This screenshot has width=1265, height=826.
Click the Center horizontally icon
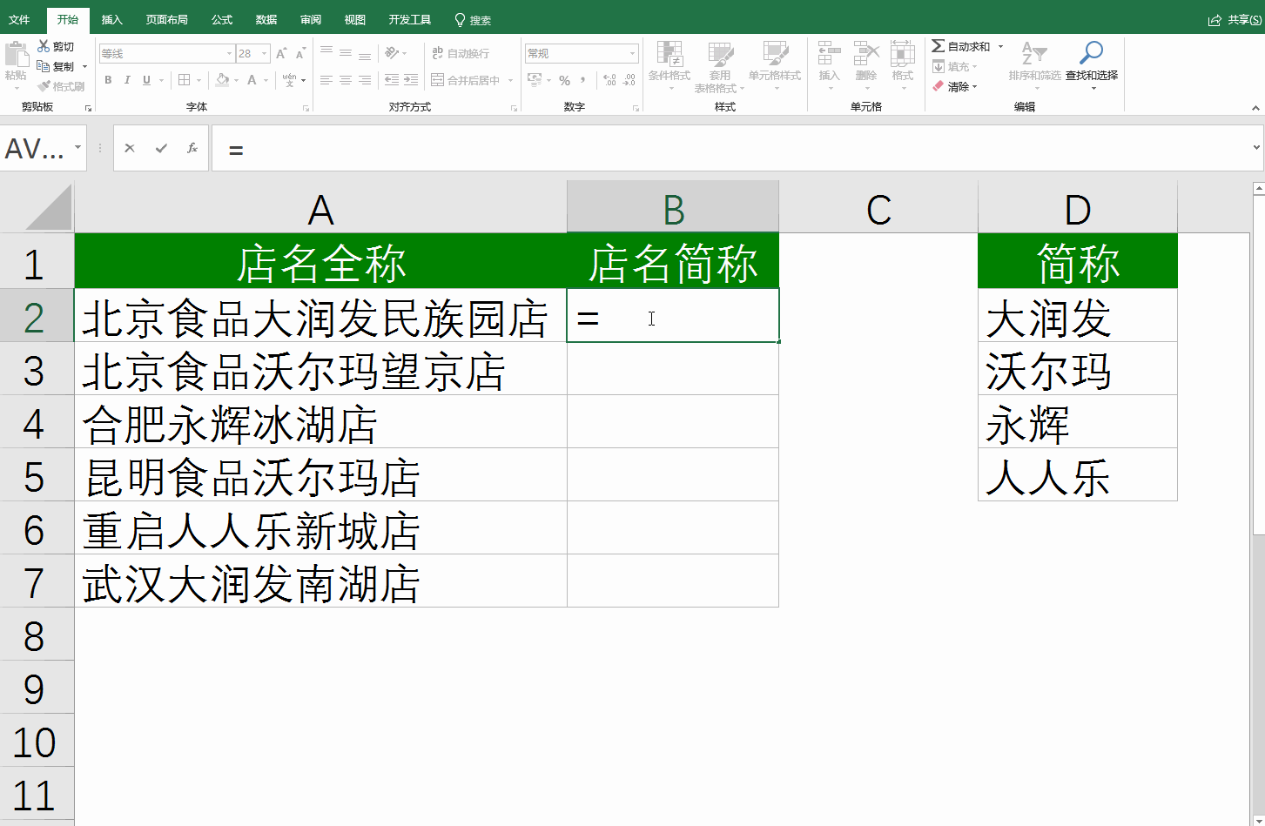(346, 80)
